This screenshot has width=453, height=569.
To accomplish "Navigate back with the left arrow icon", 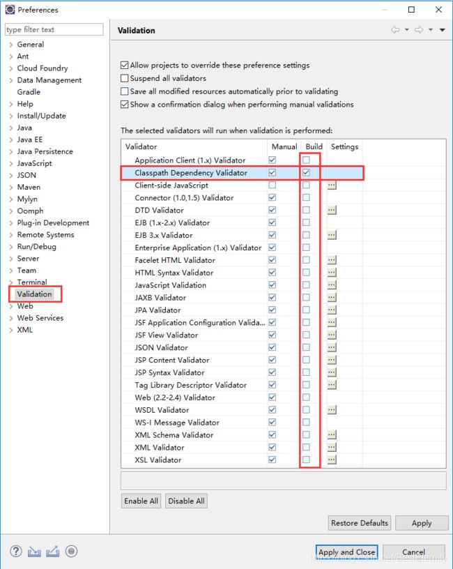I will (395, 30).
